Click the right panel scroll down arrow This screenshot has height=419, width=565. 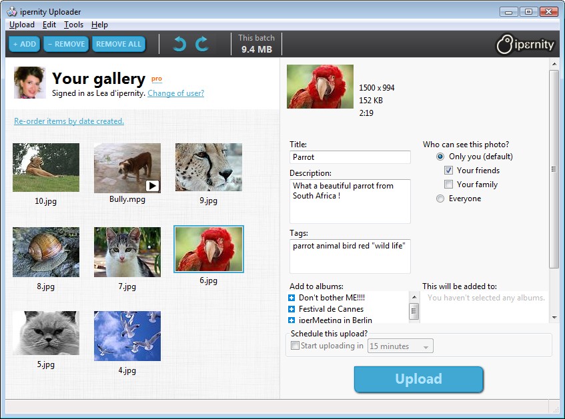pyautogui.click(x=554, y=318)
